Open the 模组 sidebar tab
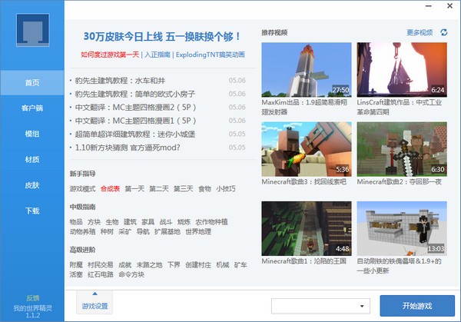This screenshot has width=461, height=322. (32, 134)
